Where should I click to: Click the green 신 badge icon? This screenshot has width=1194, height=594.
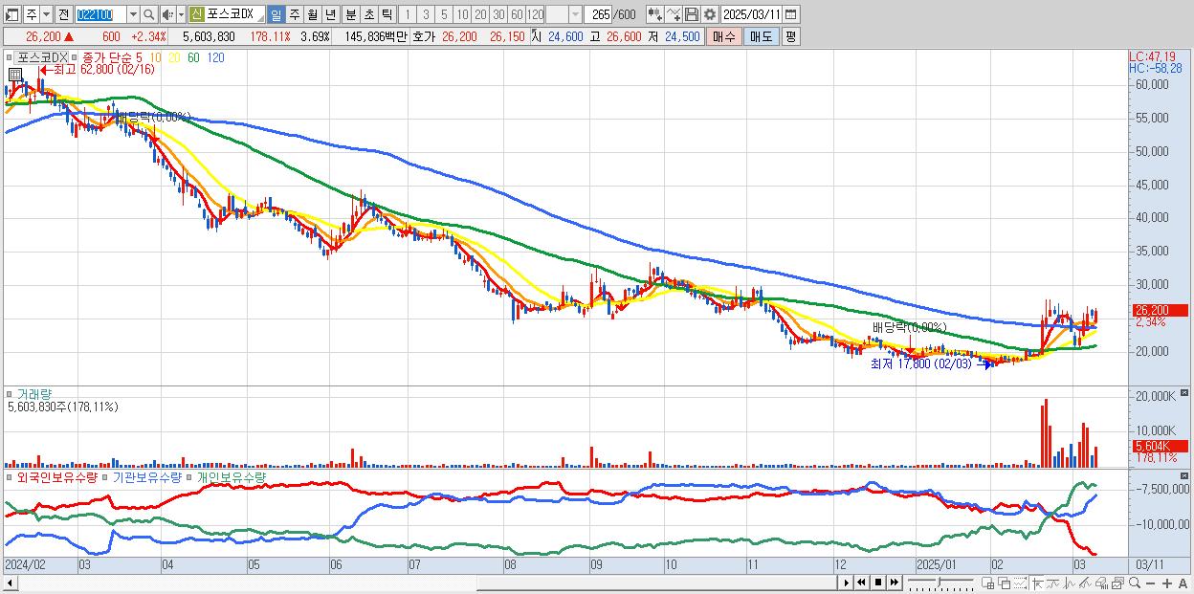[x=196, y=14]
